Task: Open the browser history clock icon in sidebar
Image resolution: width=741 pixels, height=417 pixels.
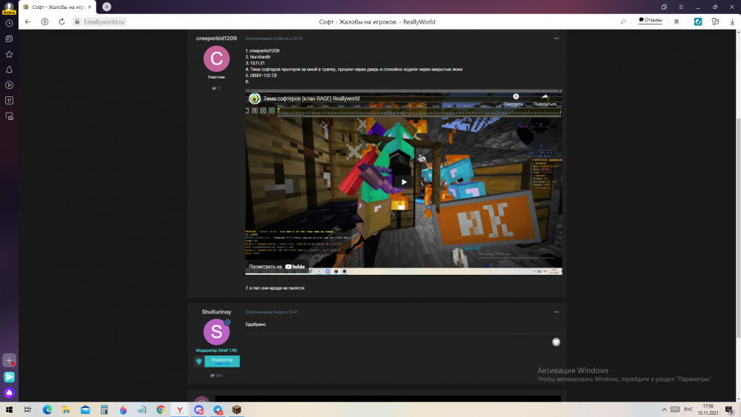Action: pos(9,23)
